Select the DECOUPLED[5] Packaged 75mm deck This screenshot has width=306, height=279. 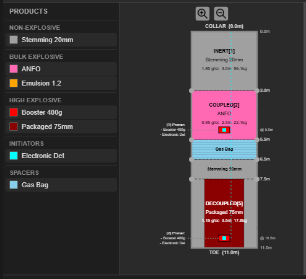(x=224, y=213)
